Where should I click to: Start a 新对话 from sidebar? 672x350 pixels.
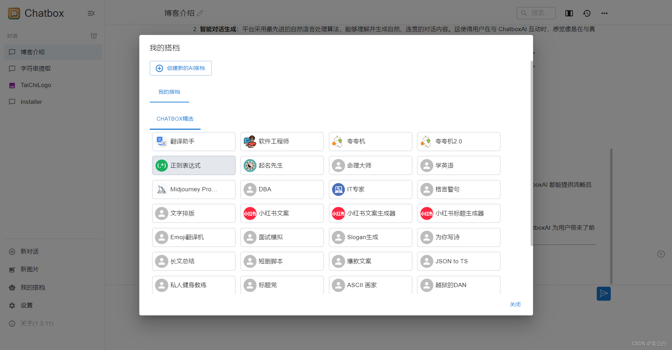(x=53, y=251)
